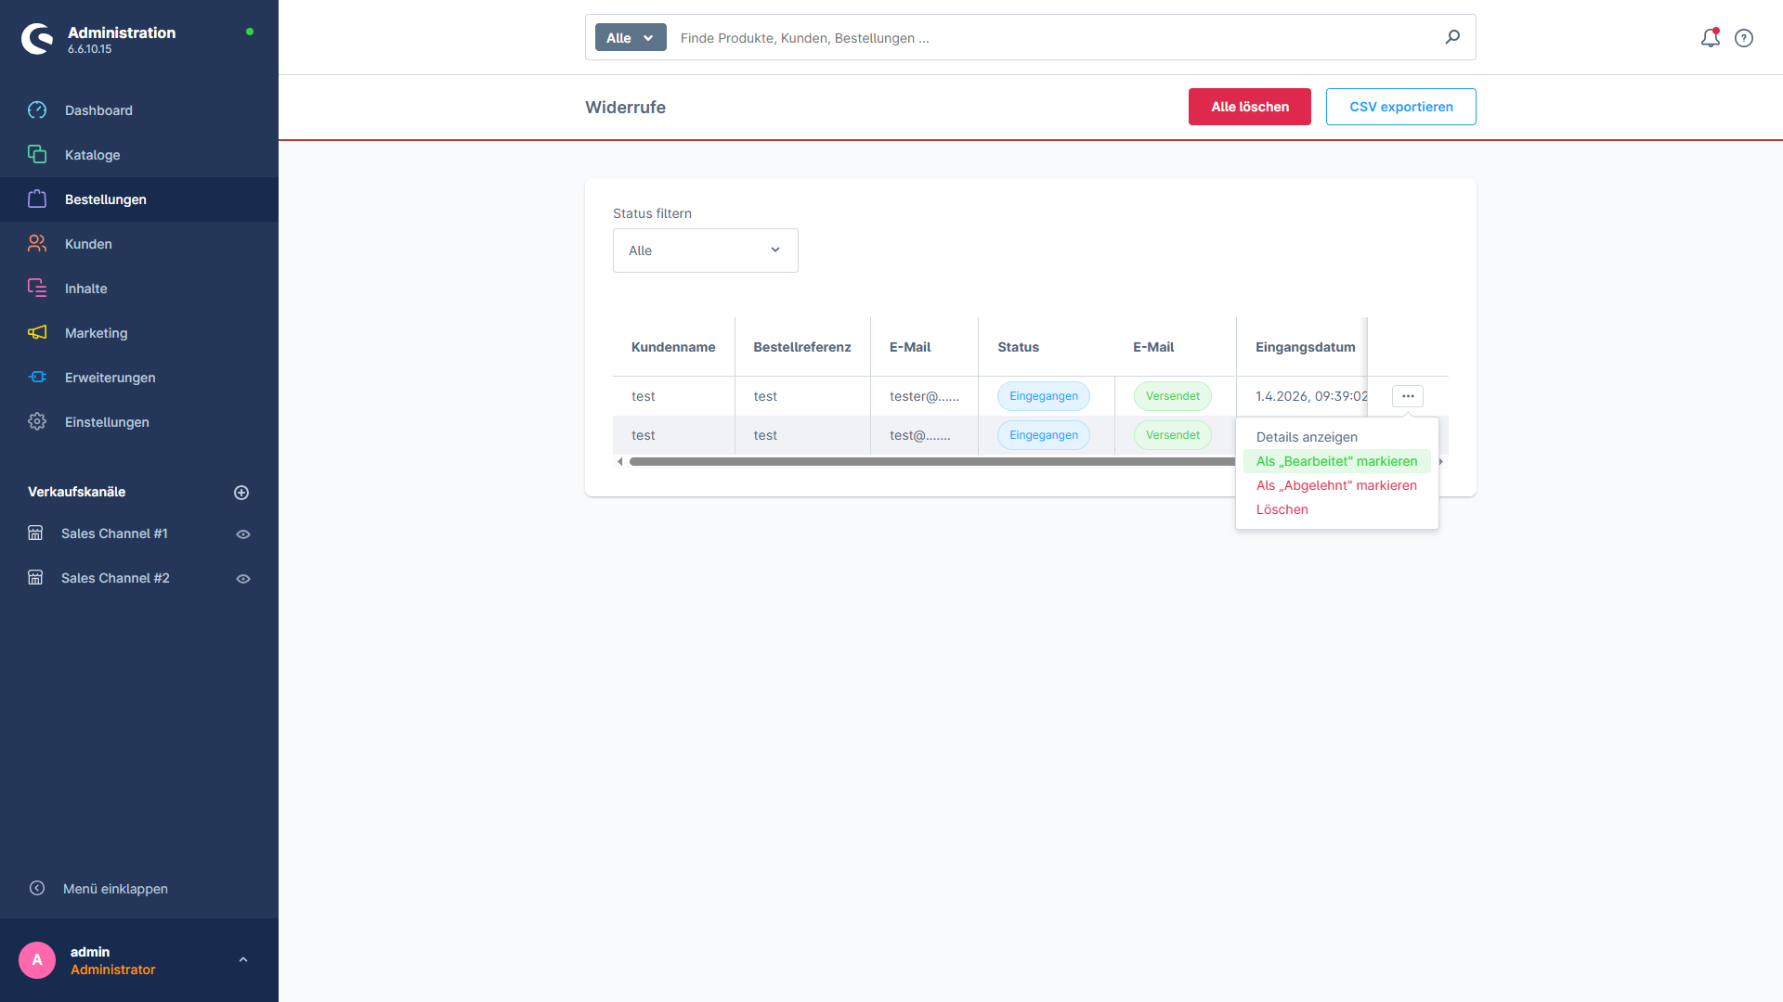
Task: Toggle eye icon for Sales Channel #2
Action: pyautogui.click(x=243, y=579)
